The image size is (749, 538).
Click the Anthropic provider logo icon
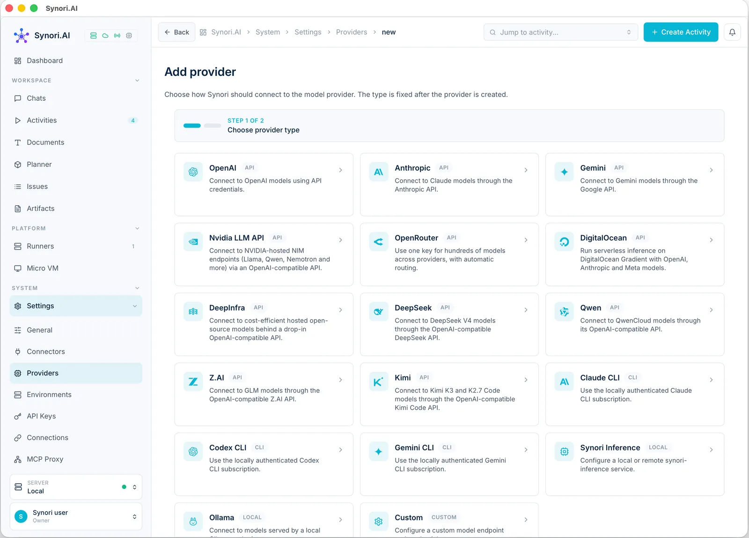click(x=378, y=172)
